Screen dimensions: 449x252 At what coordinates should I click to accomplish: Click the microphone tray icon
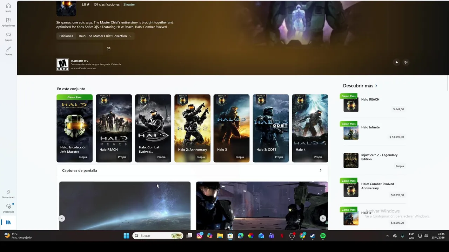coord(402,236)
